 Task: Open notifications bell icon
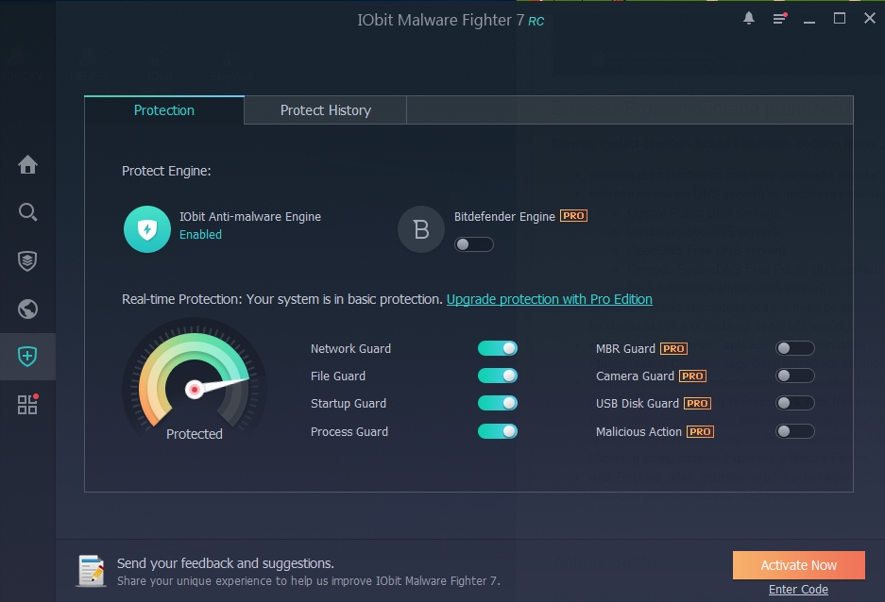pos(749,19)
